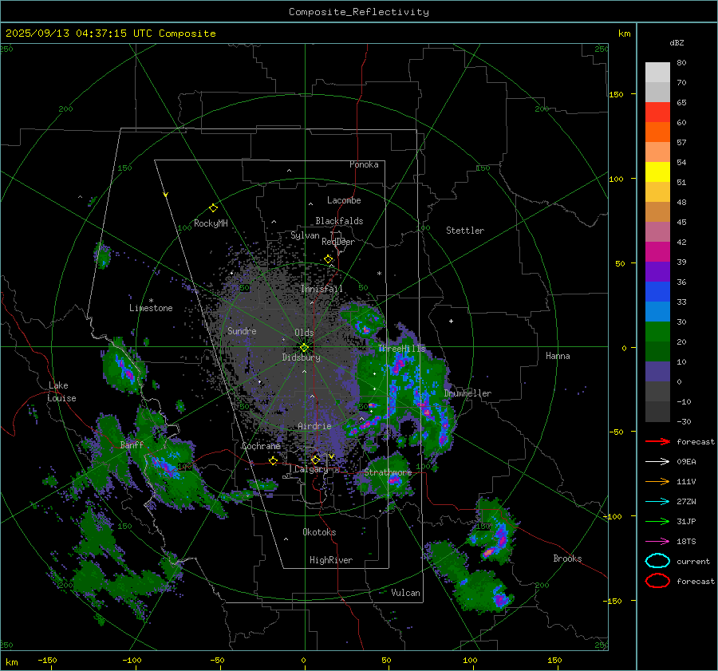
Task: Select the yellow 51–54 dBZ swatch
Action: (x=657, y=172)
